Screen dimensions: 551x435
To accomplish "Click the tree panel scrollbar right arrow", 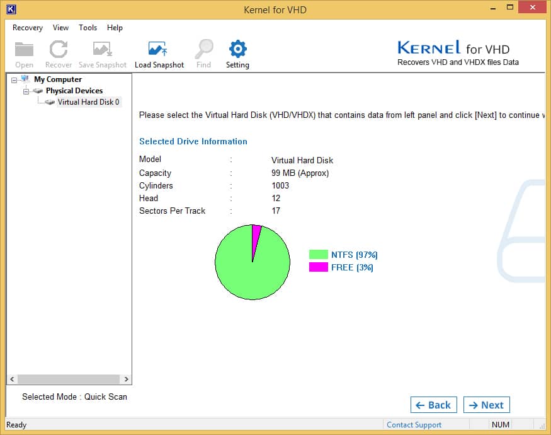I will (x=127, y=380).
